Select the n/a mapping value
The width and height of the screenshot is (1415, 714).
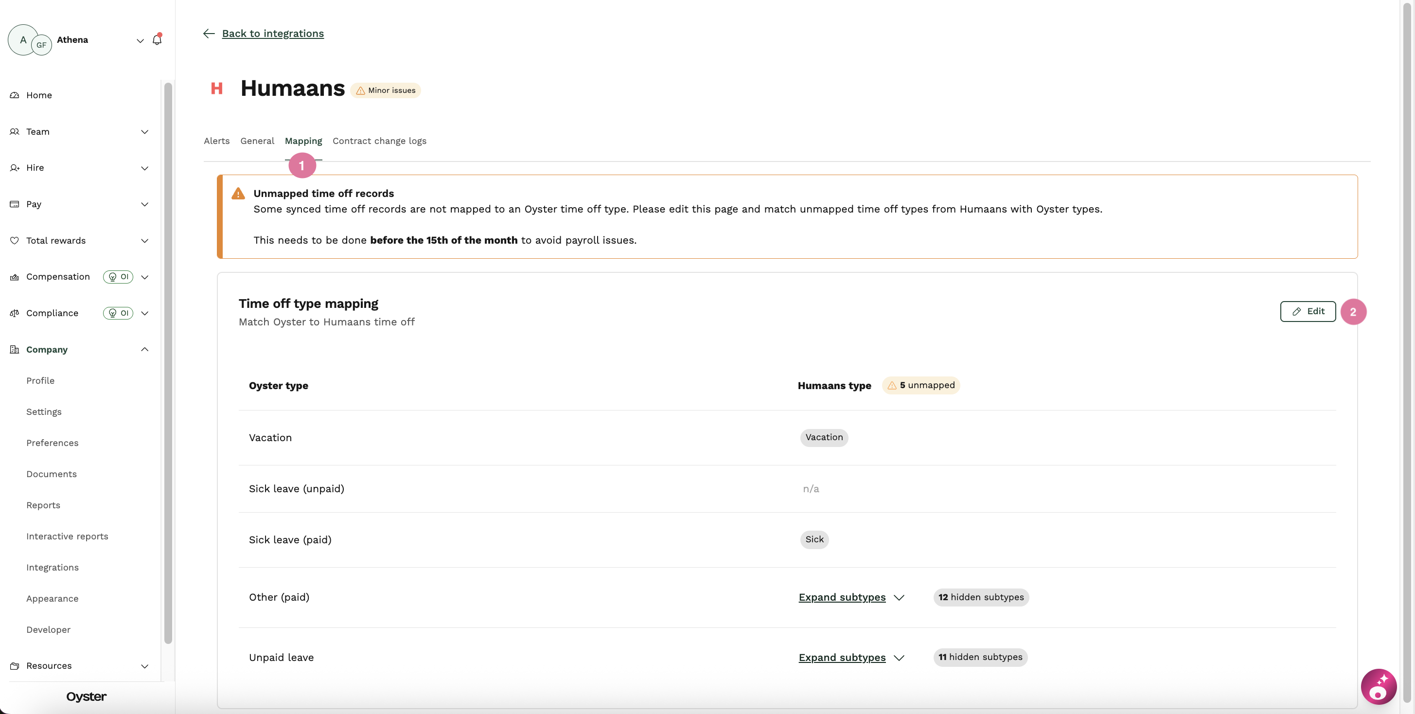(x=811, y=489)
